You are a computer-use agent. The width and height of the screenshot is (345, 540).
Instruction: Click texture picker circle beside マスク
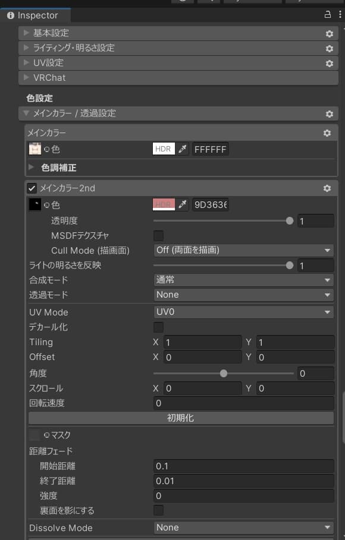pos(47,435)
